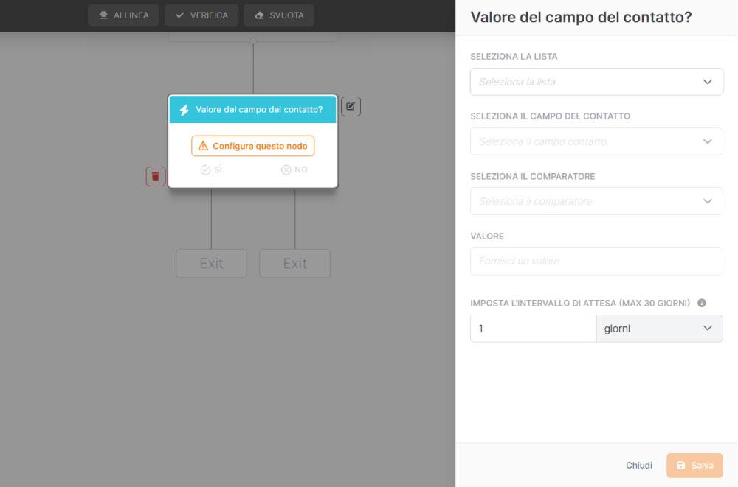738x487 pixels.
Task: Click the SVUOTA toolbar button
Action: click(279, 15)
